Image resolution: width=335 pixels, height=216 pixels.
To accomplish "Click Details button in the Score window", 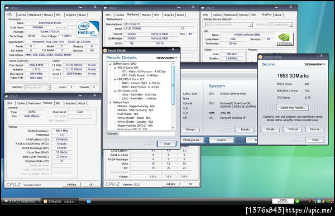I will 270,129.
